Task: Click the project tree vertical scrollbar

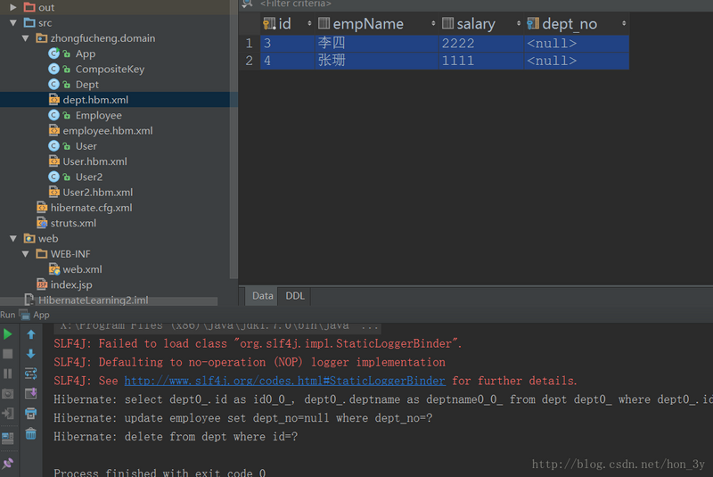Action: coord(234,139)
